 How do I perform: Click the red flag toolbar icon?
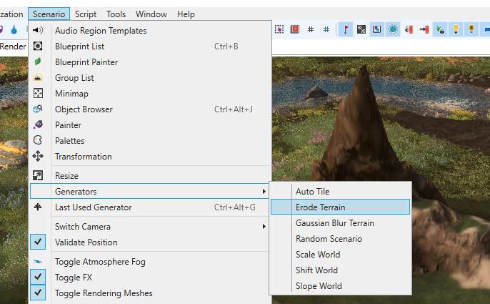click(x=346, y=29)
